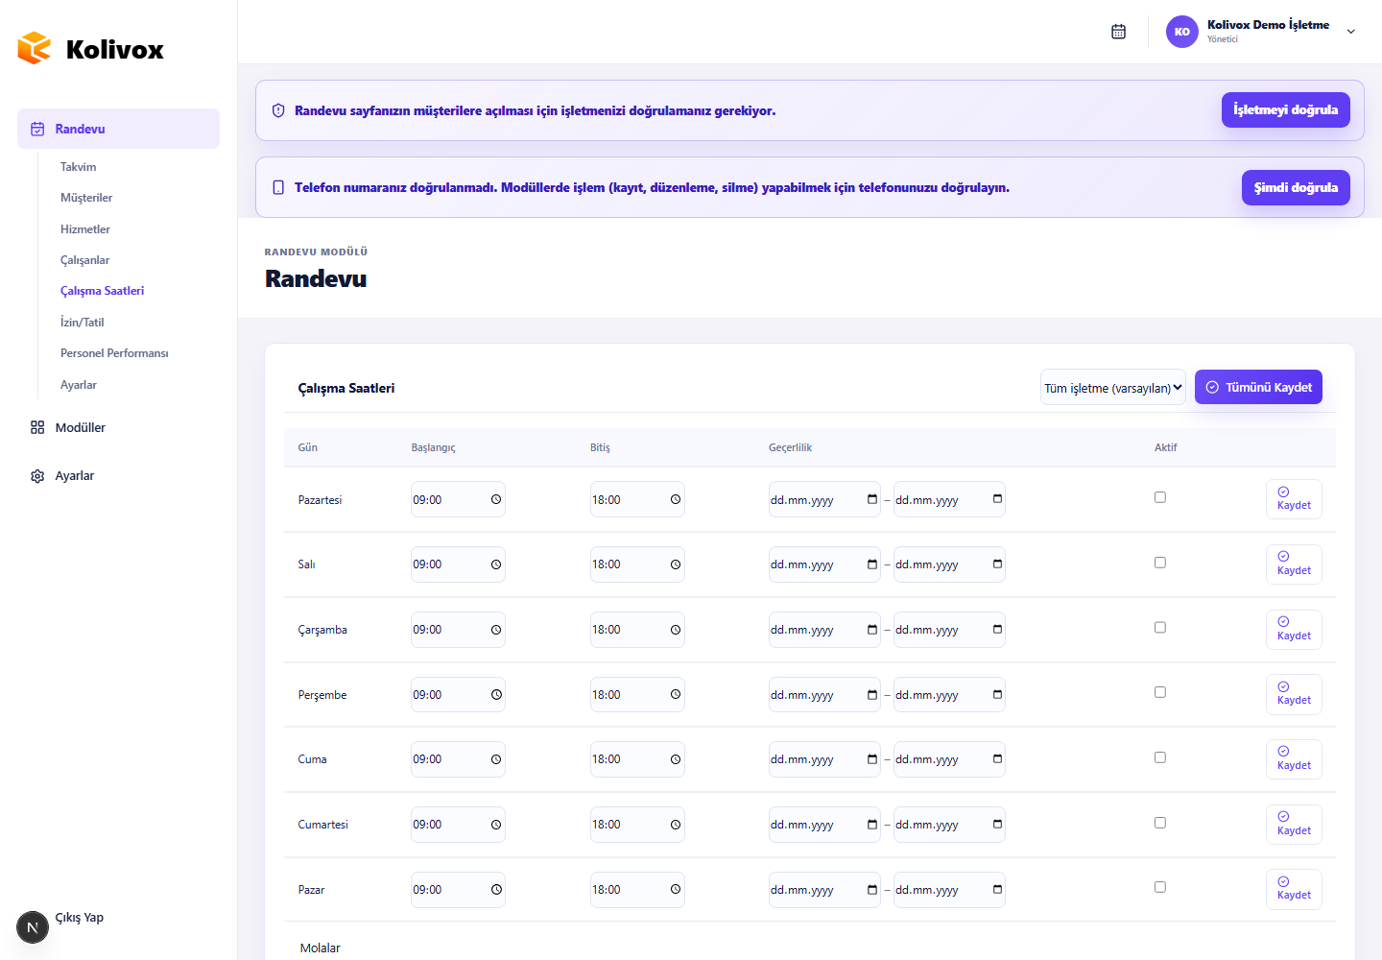Screen dimensions: 1382x960
Task: Open the clock picker for Salı end time
Action: pos(676,564)
